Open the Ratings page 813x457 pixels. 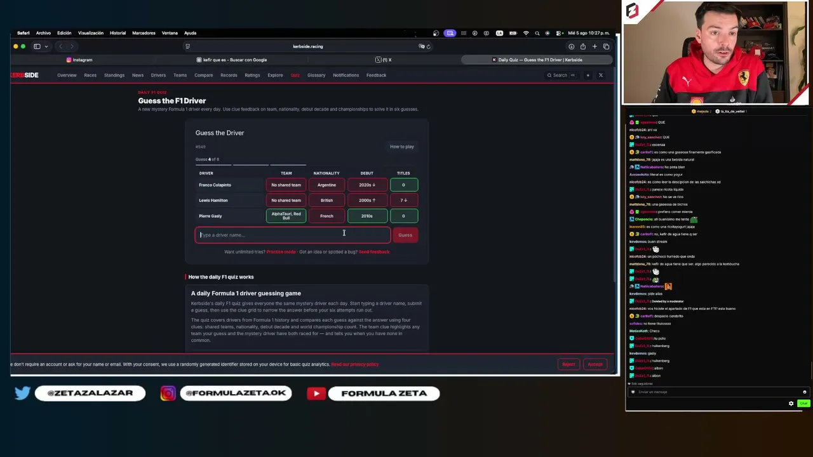tap(252, 75)
